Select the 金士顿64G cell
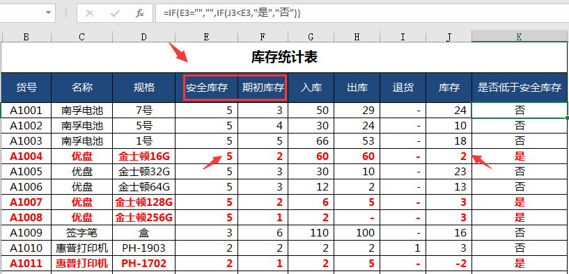The image size is (569, 274). point(144,186)
